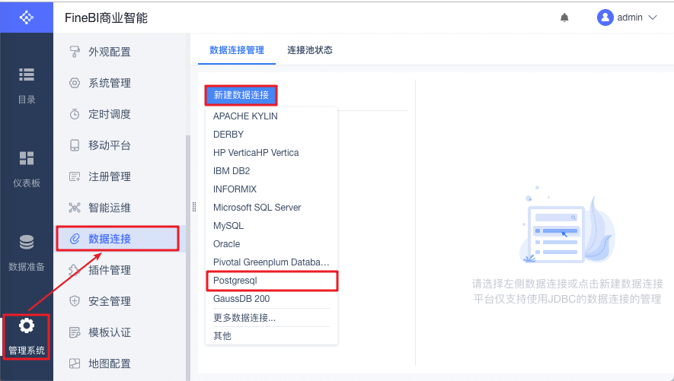Open the 数据准备 data preparation icon
This screenshot has height=381, width=674.
click(27, 243)
